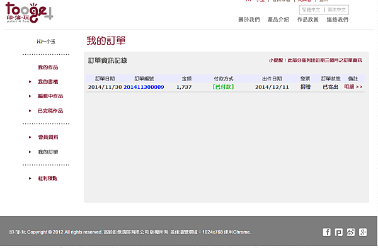Click the 發票 column header

click(305, 79)
